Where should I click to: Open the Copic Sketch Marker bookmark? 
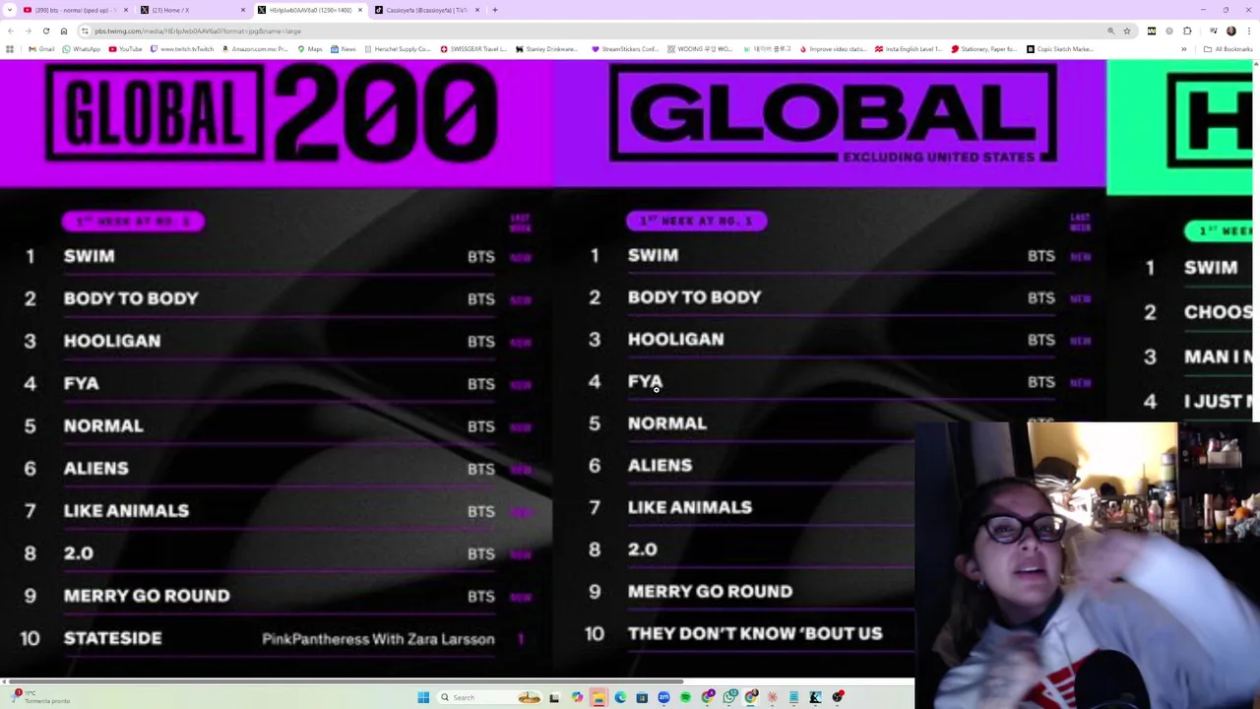(x=1060, y=48)
